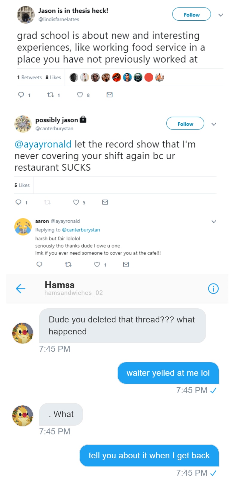Open options chevron on lindisfarnelattes tweet
Viewport: 239px width, 479px height.
click(221, 15)
